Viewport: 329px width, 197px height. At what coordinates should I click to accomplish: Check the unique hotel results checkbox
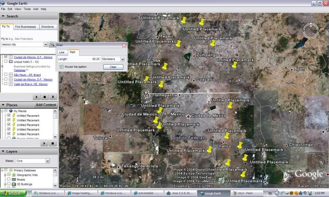tap(5, 62)
